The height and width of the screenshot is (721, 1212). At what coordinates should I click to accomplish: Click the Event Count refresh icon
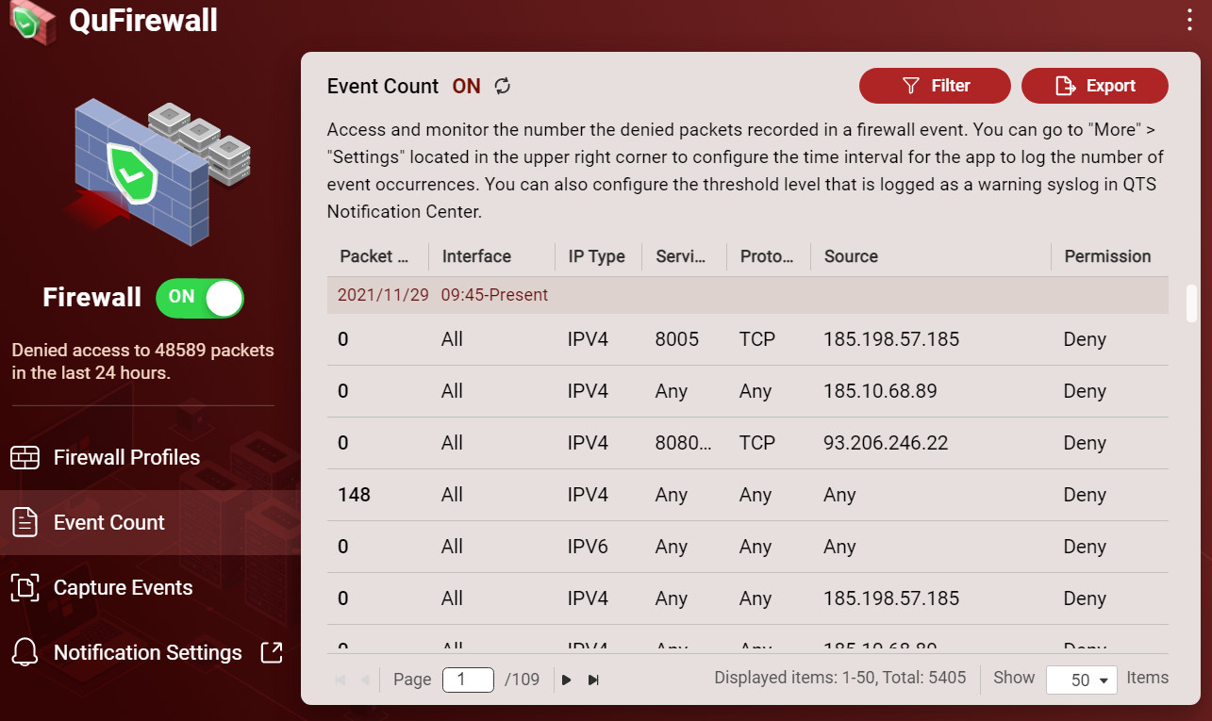[503, 87]
